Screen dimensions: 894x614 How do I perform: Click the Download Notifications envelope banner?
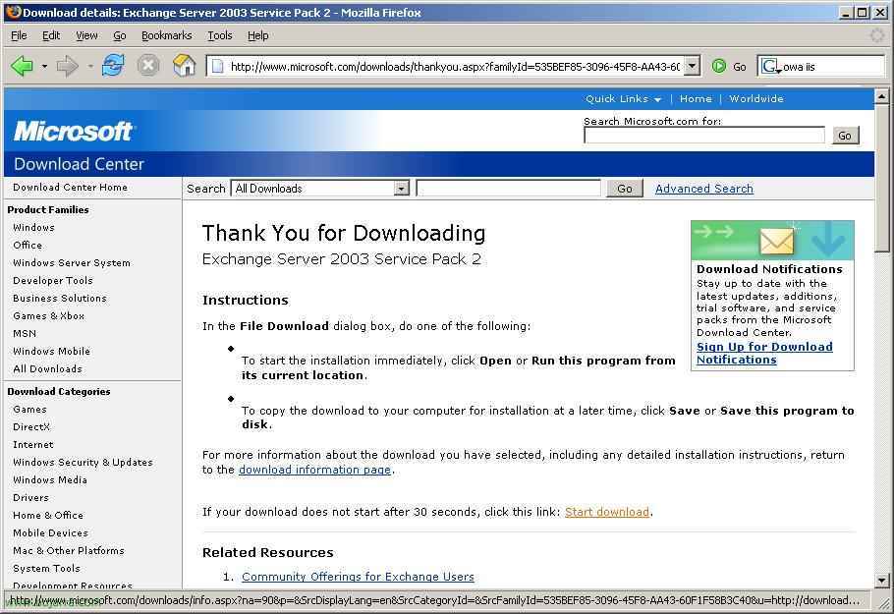tap(772, 240)
